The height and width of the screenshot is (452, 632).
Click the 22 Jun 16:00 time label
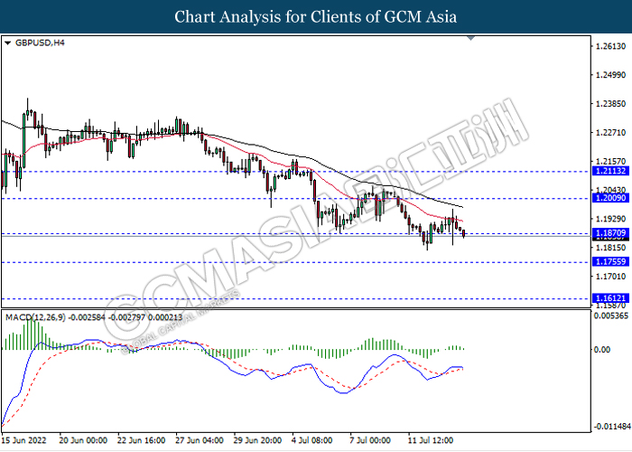141,440
